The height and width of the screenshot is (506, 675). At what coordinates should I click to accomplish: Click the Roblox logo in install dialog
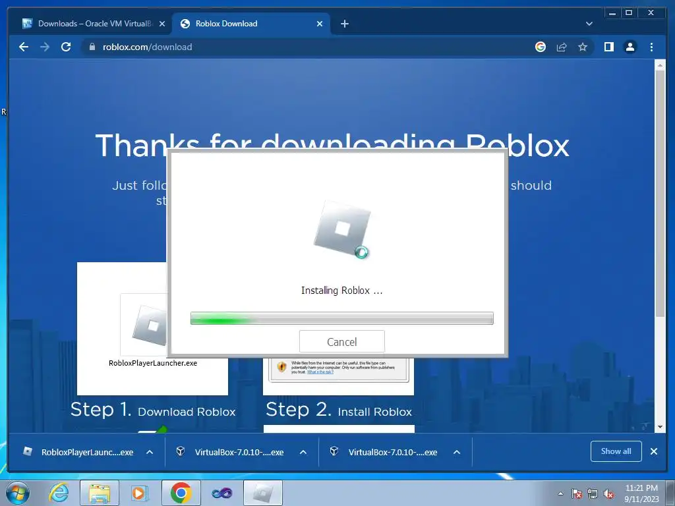342,229
